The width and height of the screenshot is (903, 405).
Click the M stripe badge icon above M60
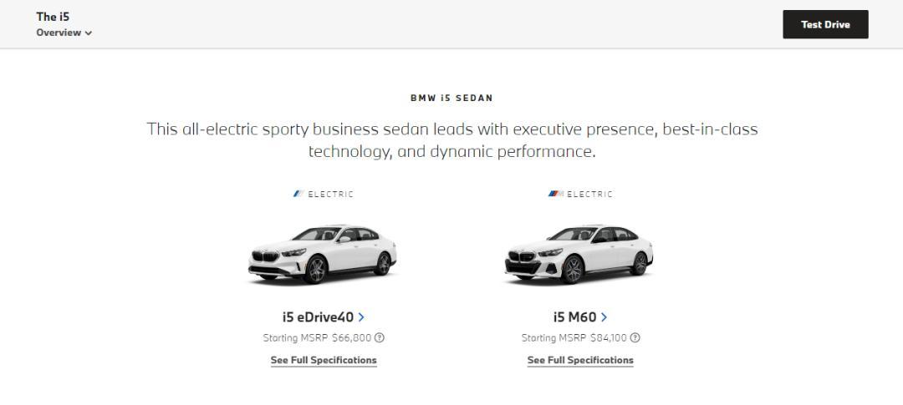(556, 194)
